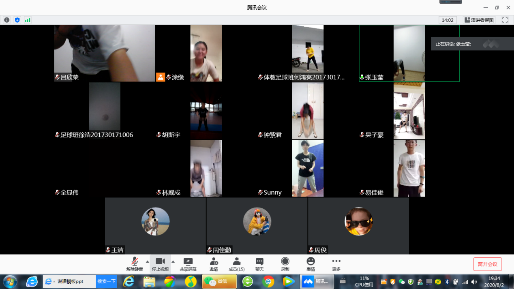Open the 更多 three-dots menu

pyautogui.click(x=336, y=261)
